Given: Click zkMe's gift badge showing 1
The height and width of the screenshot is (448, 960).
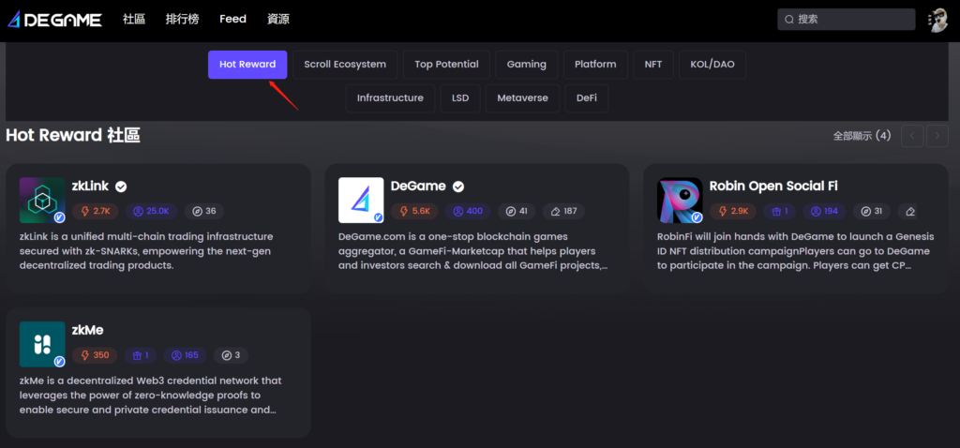Looking at the screenshot, I should click(141, 355).
